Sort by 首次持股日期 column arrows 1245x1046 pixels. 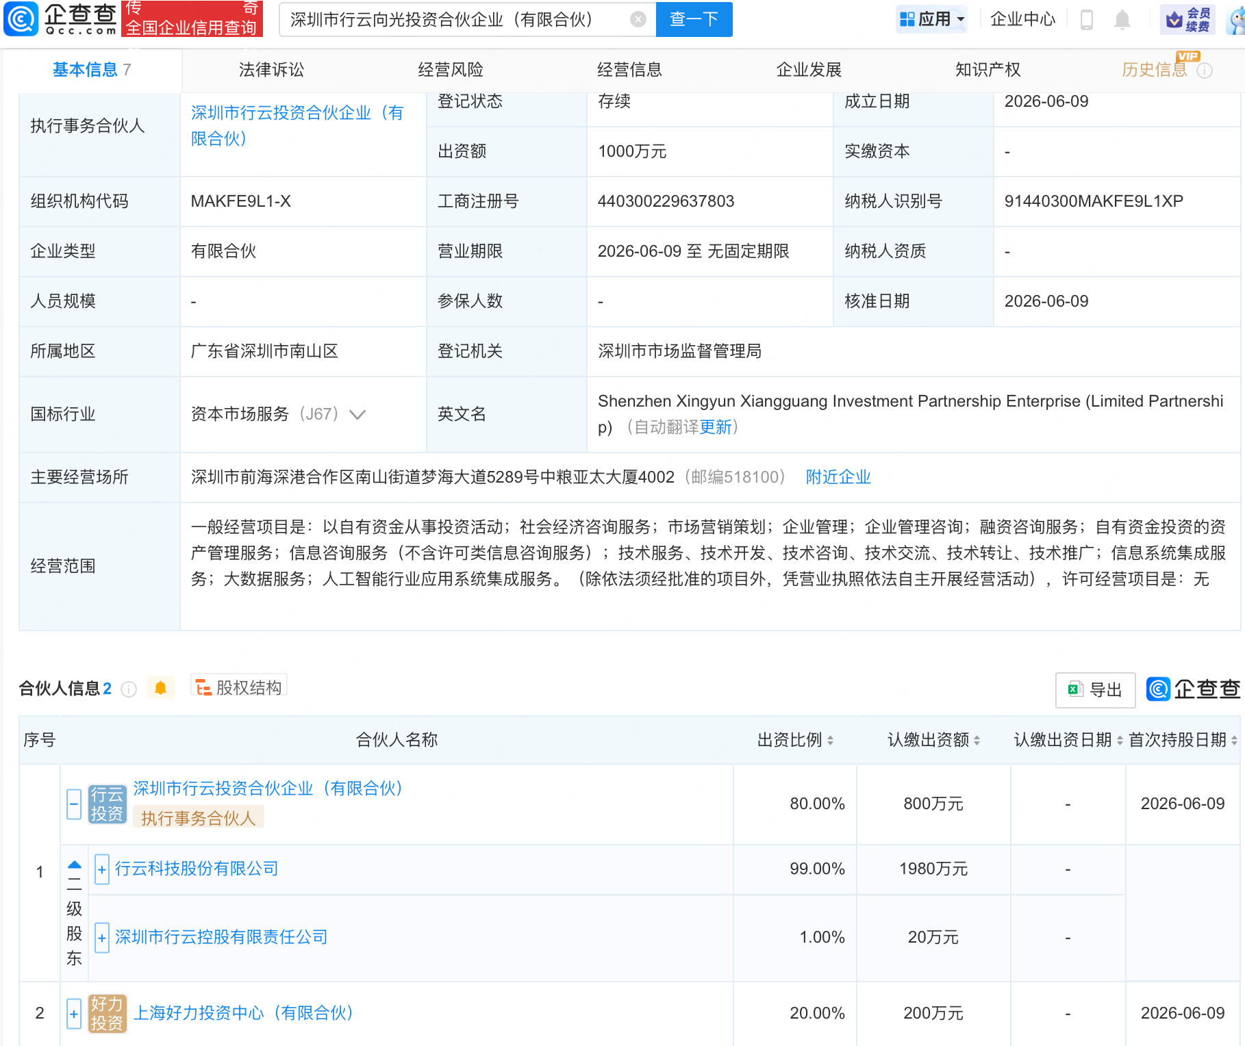[1234, 740]
